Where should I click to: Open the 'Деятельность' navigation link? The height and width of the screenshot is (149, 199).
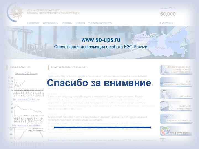click(x=51, y=23)
